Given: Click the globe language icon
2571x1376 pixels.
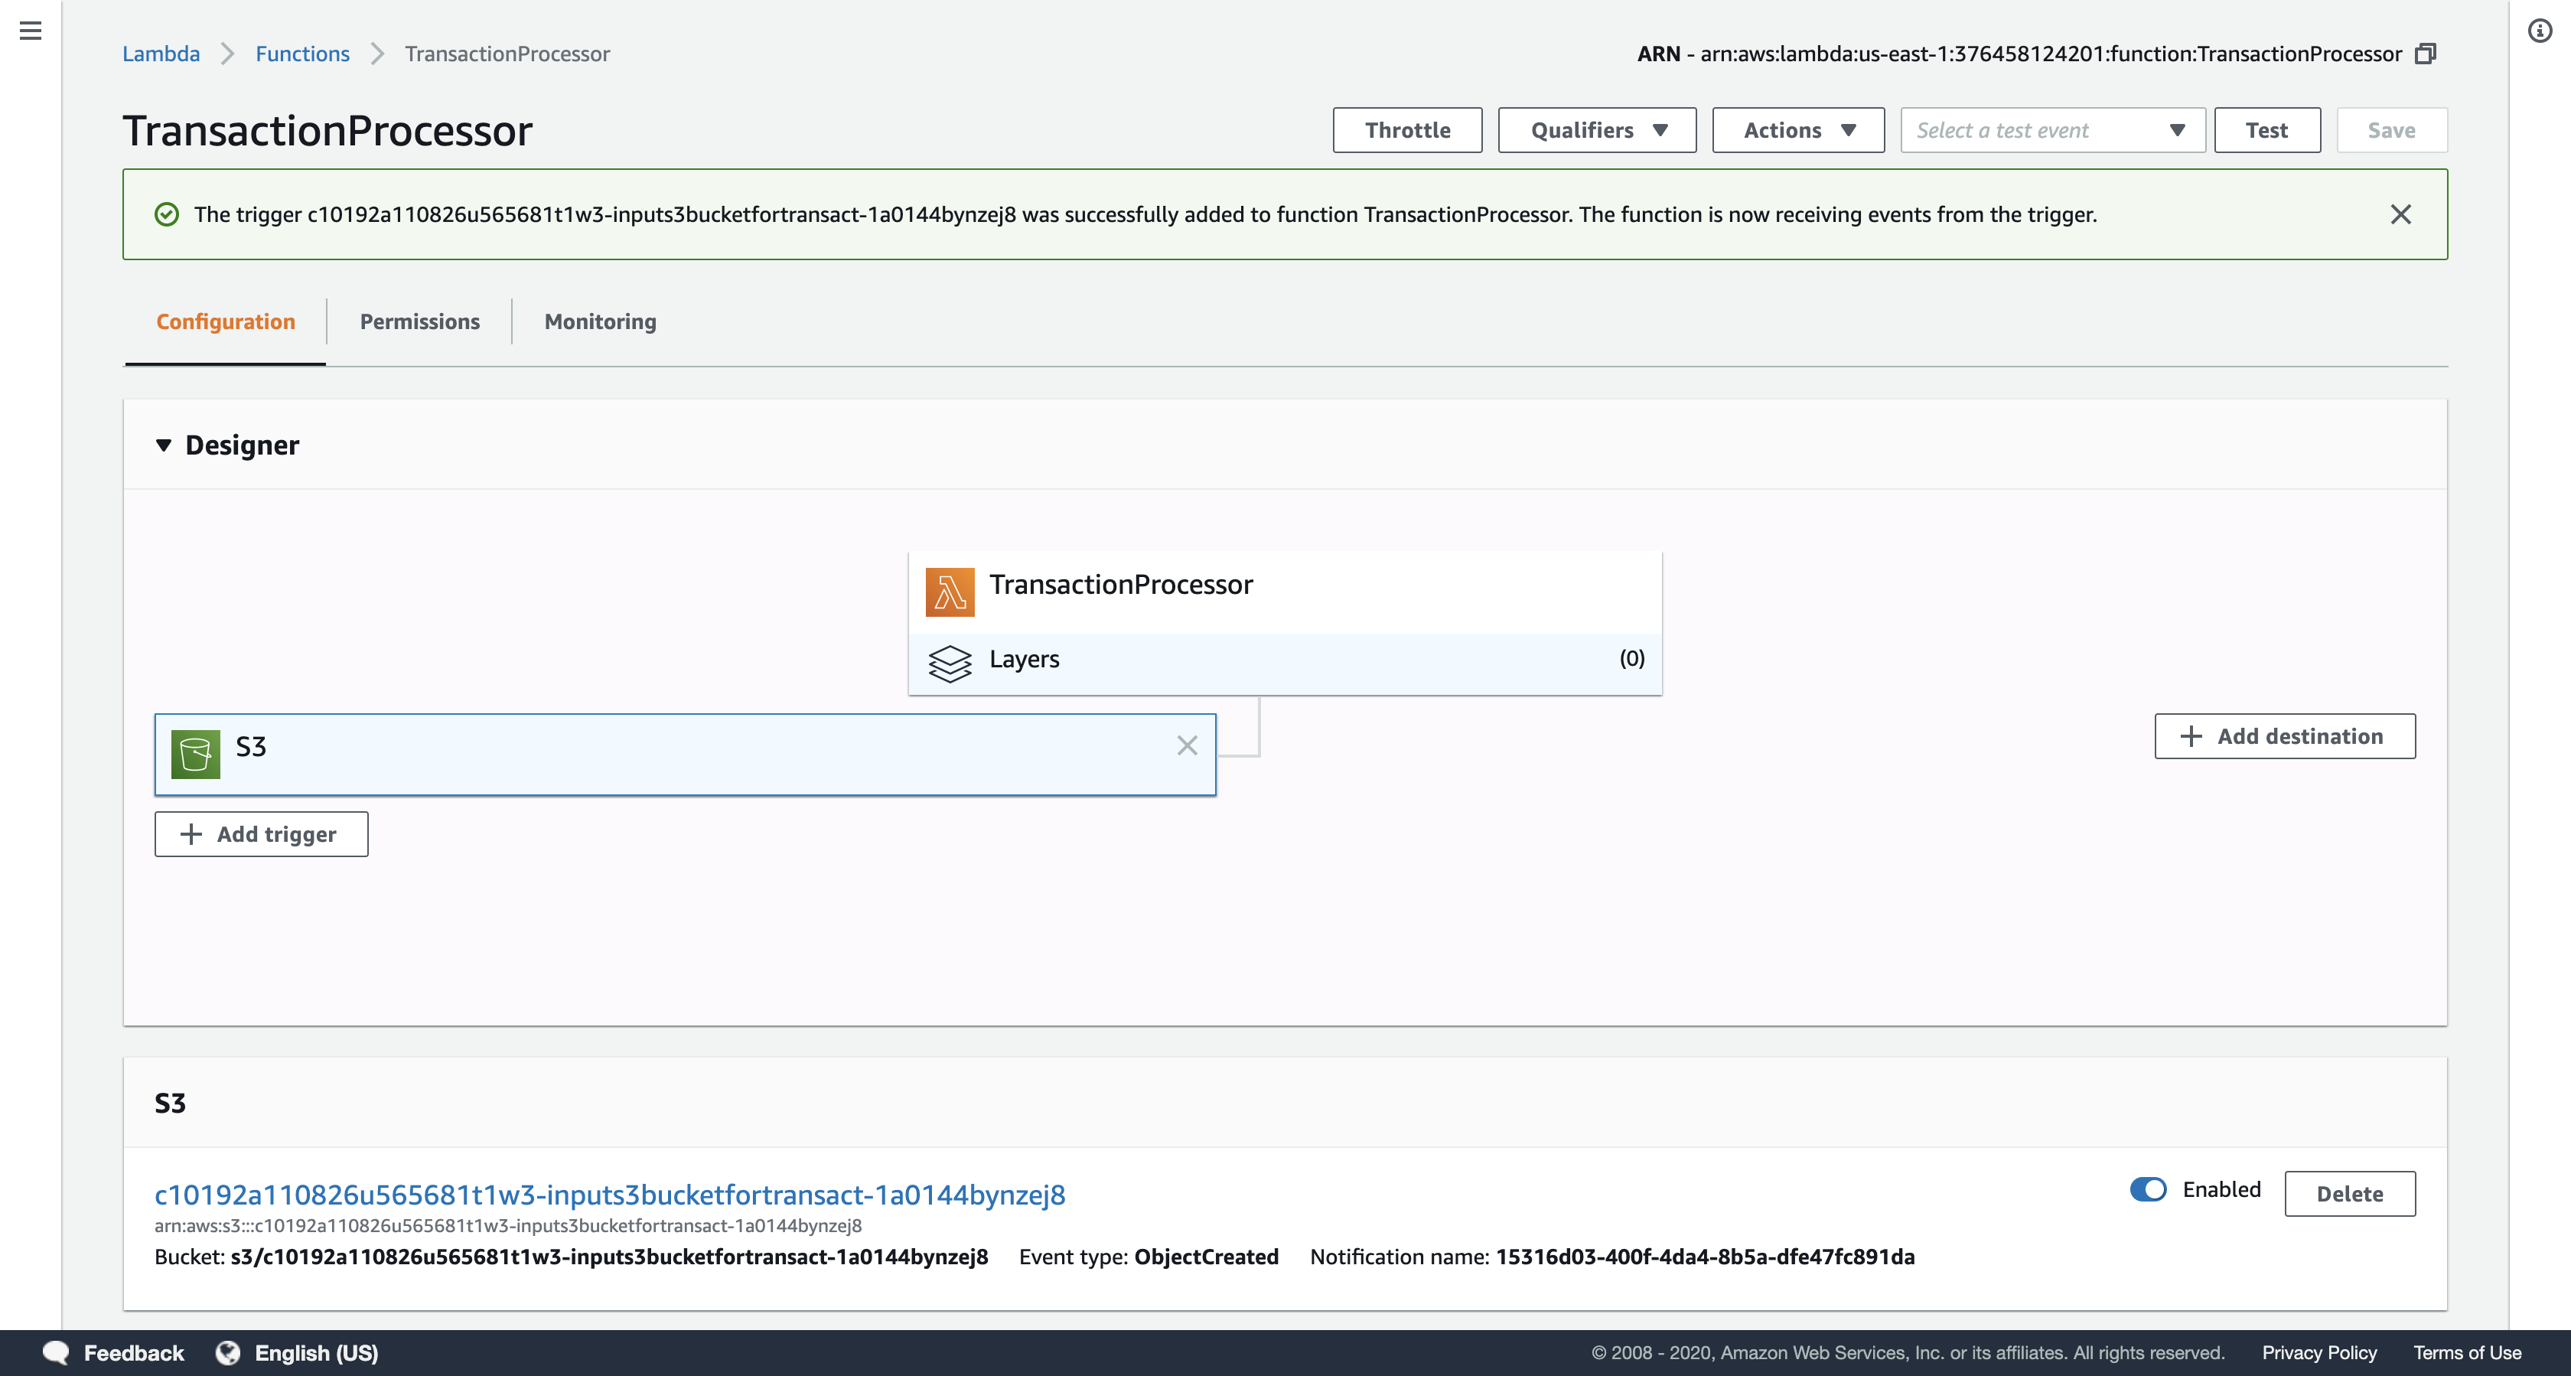Looking at the screenshot, I should tap(229, 1352).
